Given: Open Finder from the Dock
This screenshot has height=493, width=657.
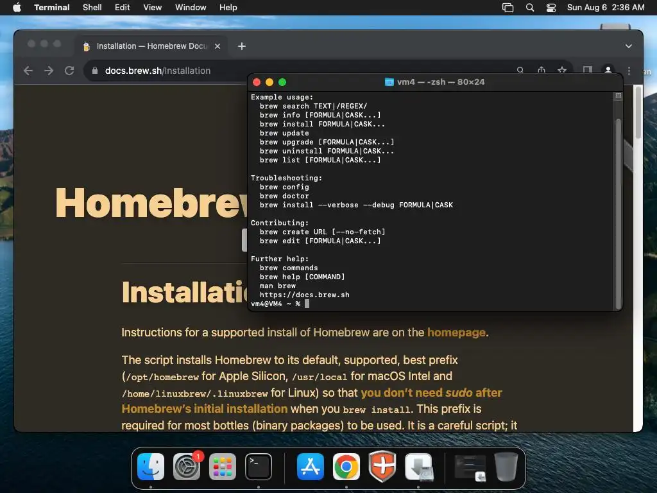Looking at the screenshot, I should click(x=151, y=467).
